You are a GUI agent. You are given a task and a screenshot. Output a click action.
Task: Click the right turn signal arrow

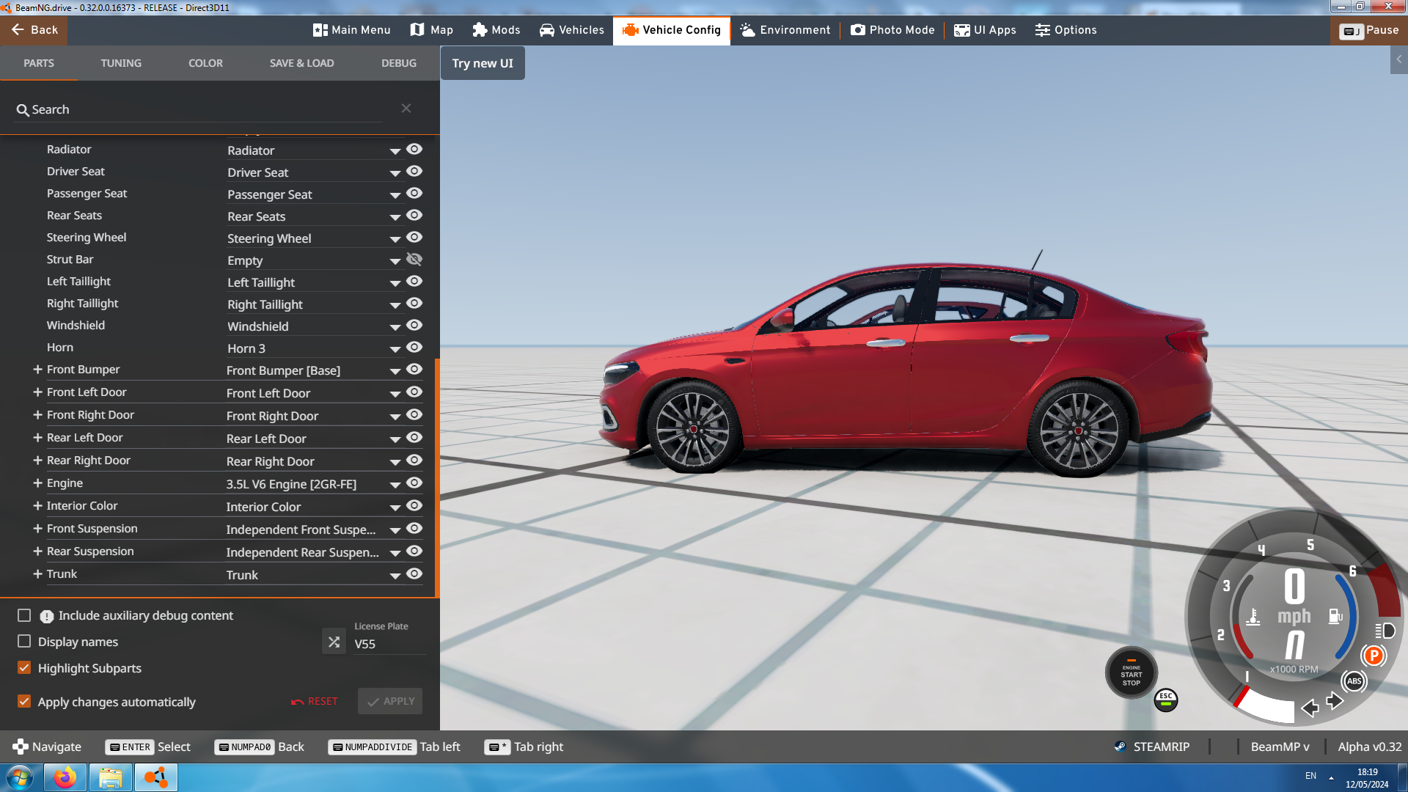[x=1335, y=701]
